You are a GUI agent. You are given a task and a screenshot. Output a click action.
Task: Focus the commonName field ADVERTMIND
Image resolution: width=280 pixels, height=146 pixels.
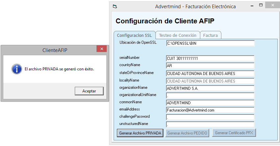tap(210, 103)
